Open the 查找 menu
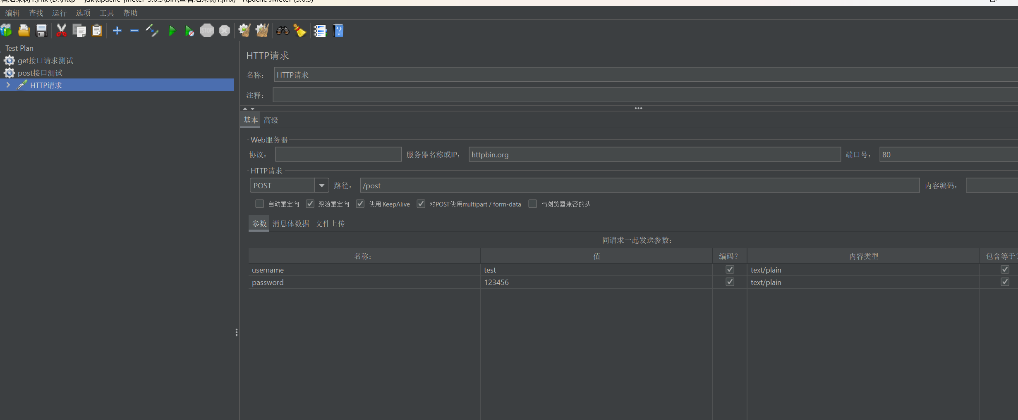The height and width of the screenshot is (420, 1018). click(x=36, y=13)
